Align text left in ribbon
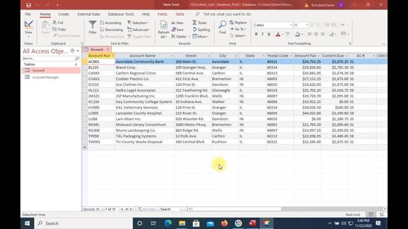The image size is (408, 229). point(310,34)
